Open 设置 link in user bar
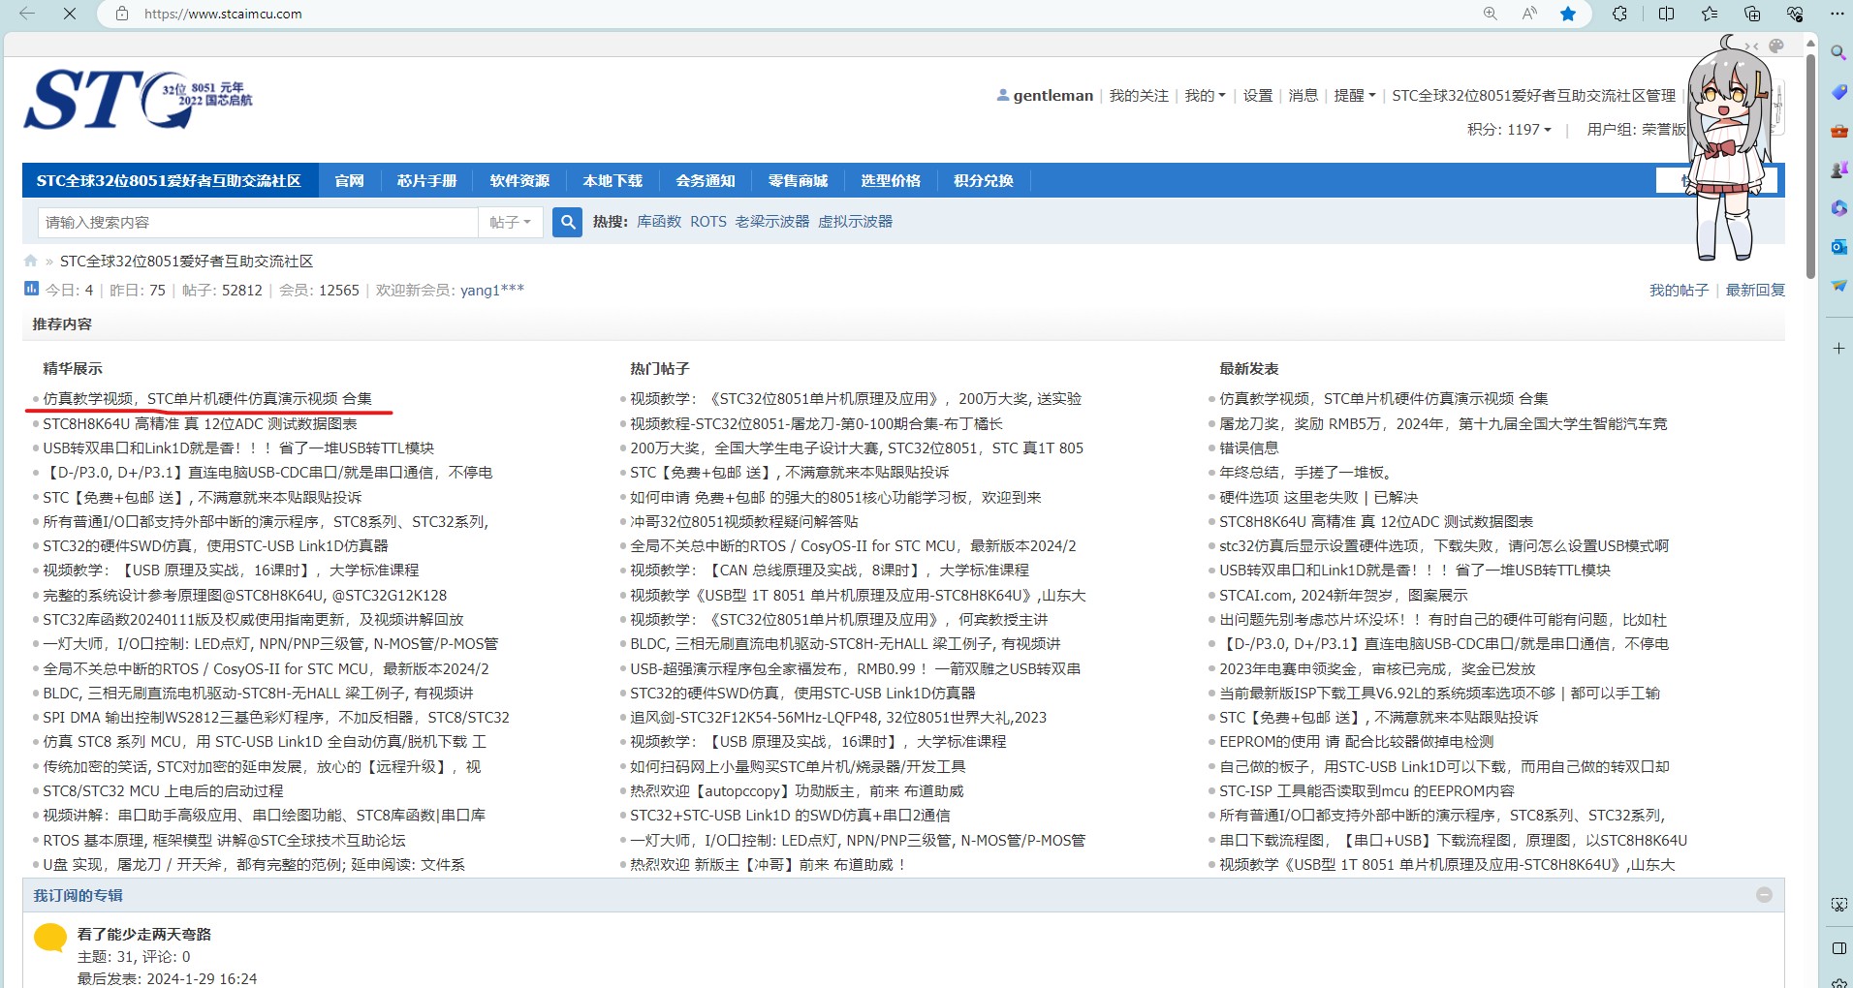Image resolution: width=1853 pixels, height=988 pixels. tap(1258, 95)
